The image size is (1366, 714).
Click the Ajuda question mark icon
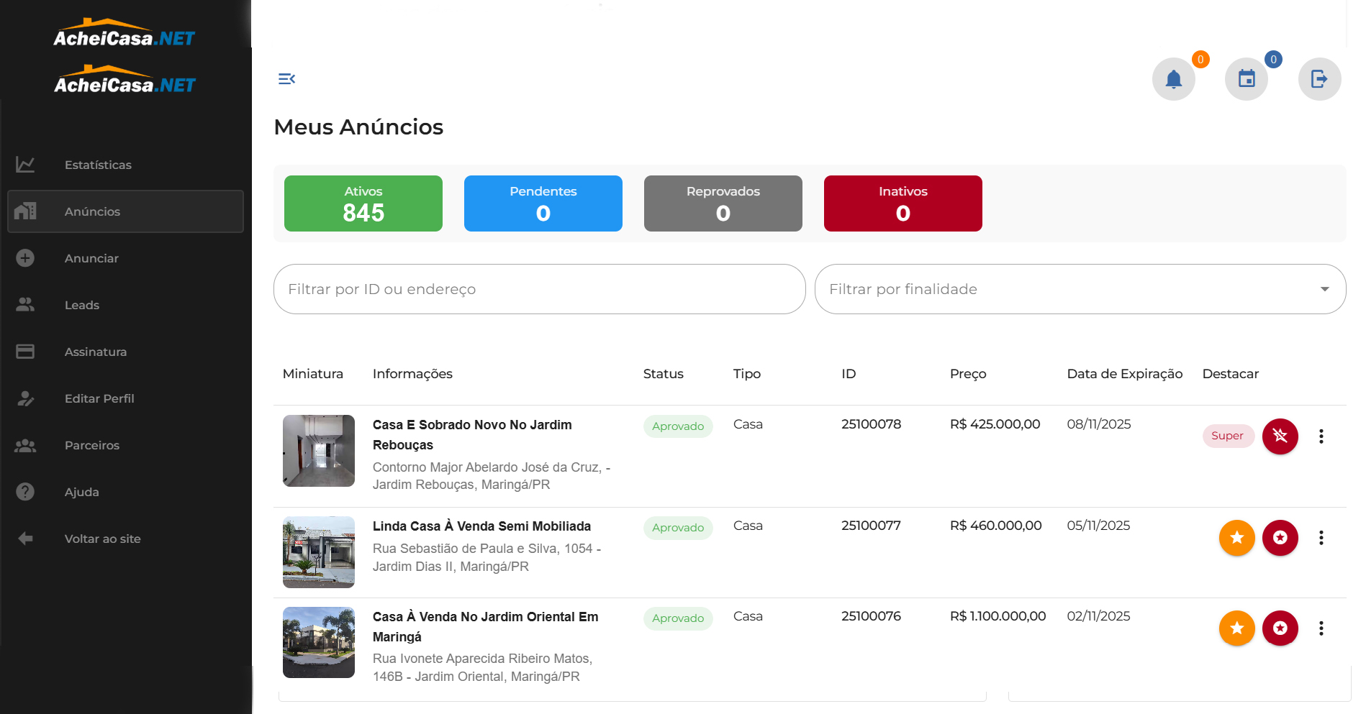[x=25, y=492]
